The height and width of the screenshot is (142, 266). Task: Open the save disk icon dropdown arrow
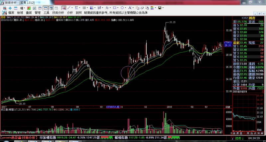pos(163,8)
